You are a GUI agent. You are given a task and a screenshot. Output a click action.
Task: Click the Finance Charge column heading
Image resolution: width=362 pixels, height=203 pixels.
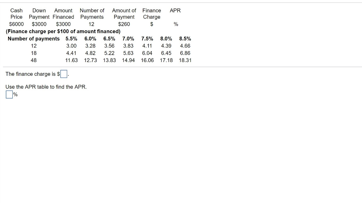coord(151,14)
